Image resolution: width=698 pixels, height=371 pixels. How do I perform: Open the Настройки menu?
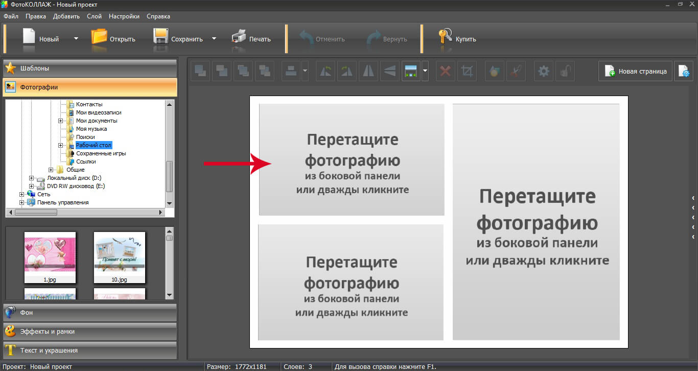tap(124, 16)
